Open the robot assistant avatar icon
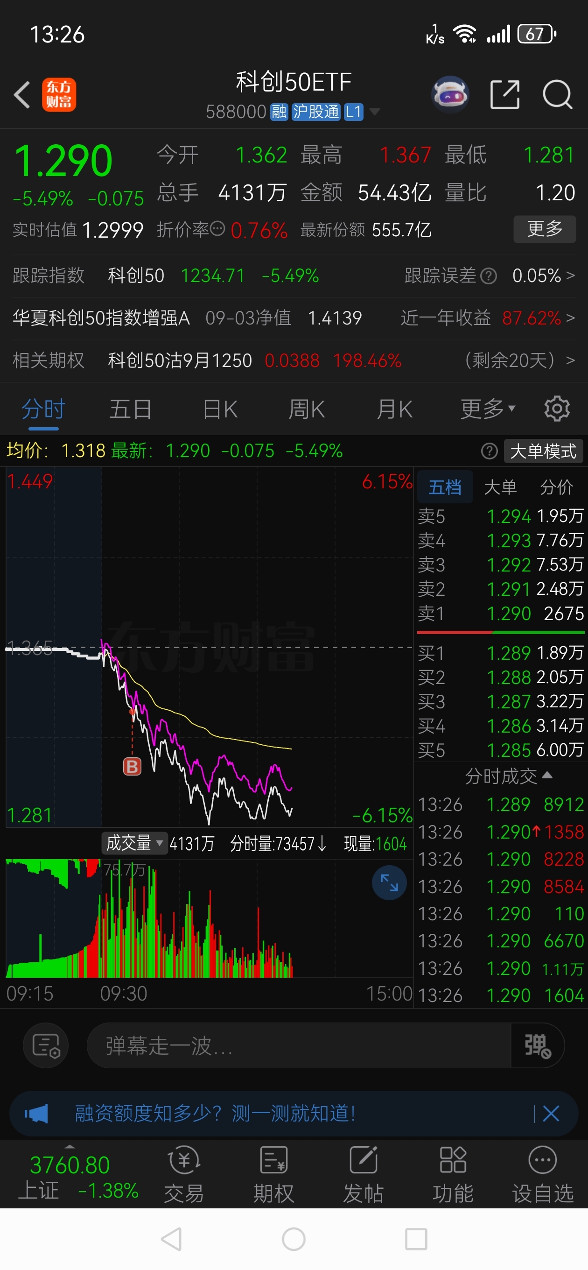Viewport: 588px width, 1270px height. click(450, 94)
